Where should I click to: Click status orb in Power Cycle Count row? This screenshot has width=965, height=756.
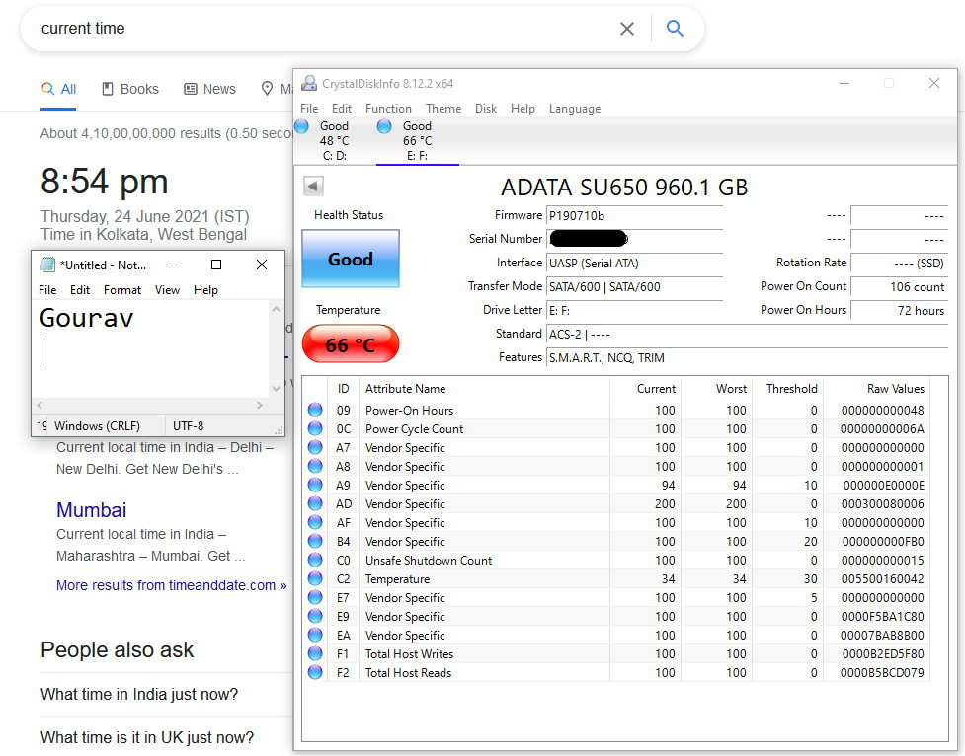[x=315, y=428]
